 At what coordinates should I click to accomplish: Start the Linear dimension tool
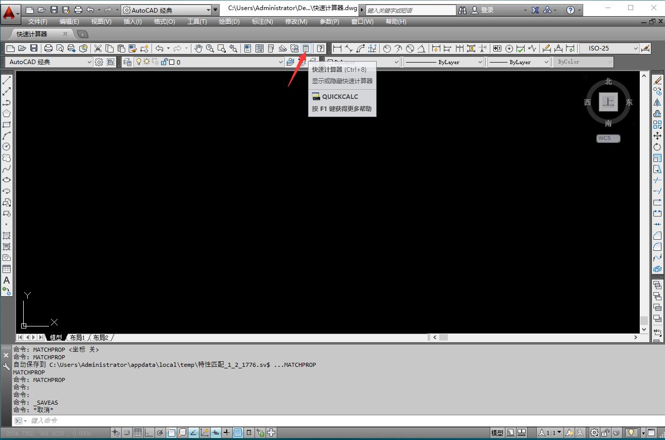coord(337,48)
